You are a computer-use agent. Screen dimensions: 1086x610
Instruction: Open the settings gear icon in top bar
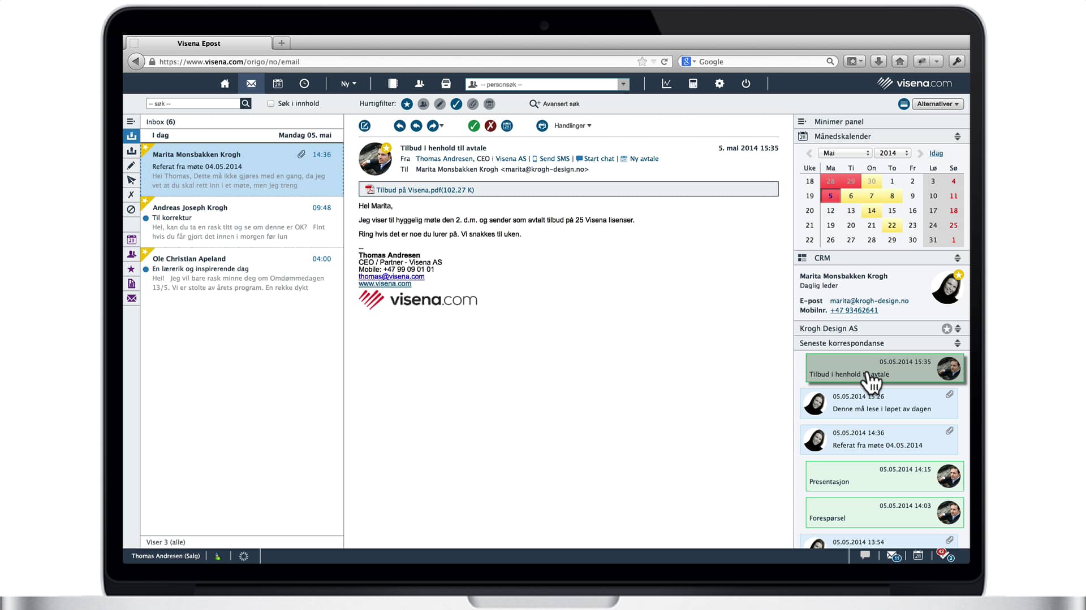click(x=719, y=84)
